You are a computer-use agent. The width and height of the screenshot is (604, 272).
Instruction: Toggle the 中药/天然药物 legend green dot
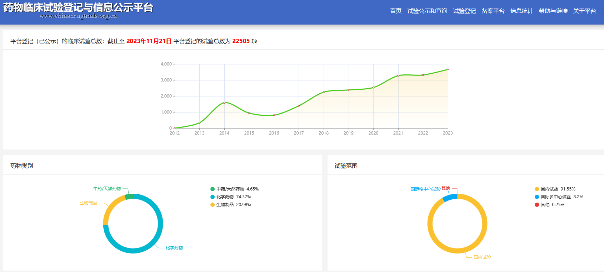tap(213, 189)
